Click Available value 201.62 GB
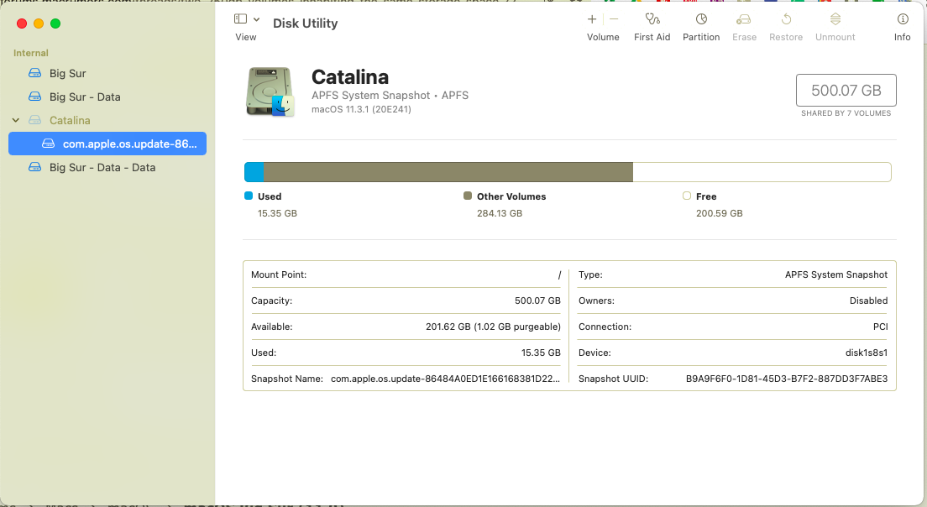 (493, 327)
